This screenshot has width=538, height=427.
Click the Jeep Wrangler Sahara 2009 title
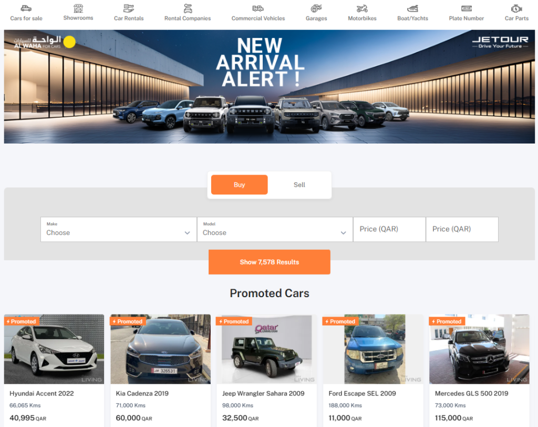[263, 393]
